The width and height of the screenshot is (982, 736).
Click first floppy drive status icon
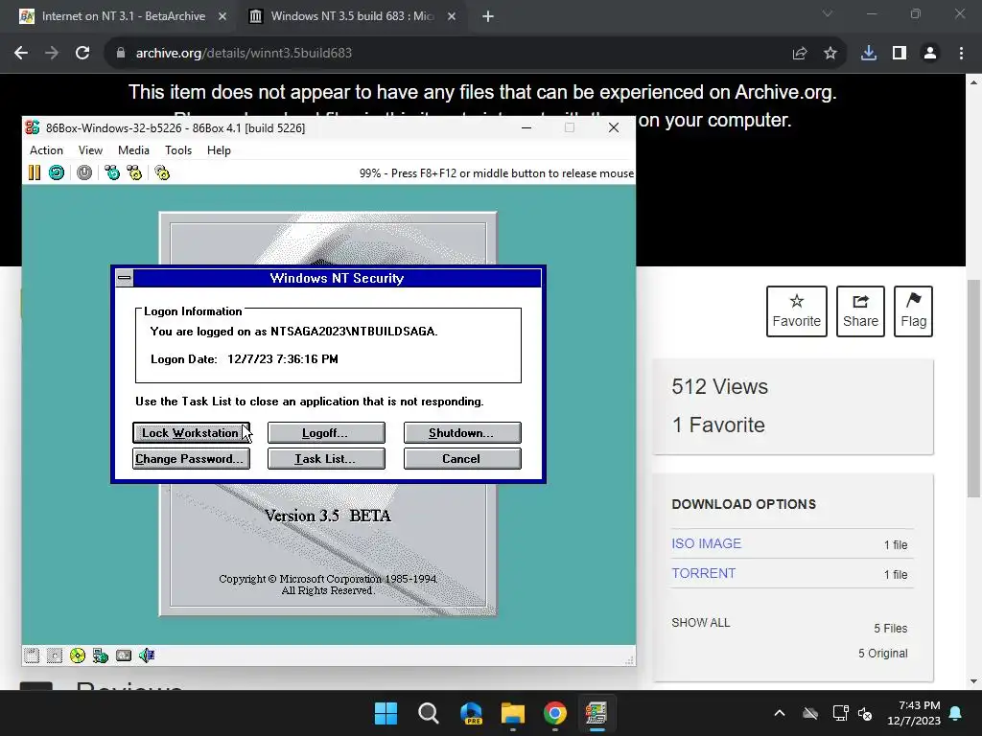coord(32,655)
